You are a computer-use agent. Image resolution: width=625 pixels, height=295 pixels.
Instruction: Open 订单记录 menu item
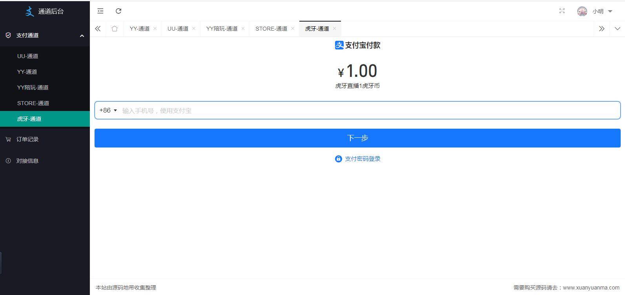(x=45, y=139)
